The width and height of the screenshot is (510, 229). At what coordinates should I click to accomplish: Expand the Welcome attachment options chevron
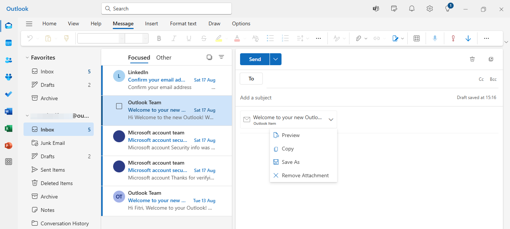tap(331, 119)
